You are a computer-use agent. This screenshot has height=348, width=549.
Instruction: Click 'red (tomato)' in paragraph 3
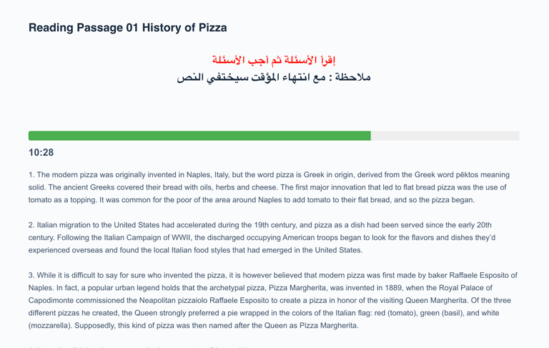[x=395, y=313]
